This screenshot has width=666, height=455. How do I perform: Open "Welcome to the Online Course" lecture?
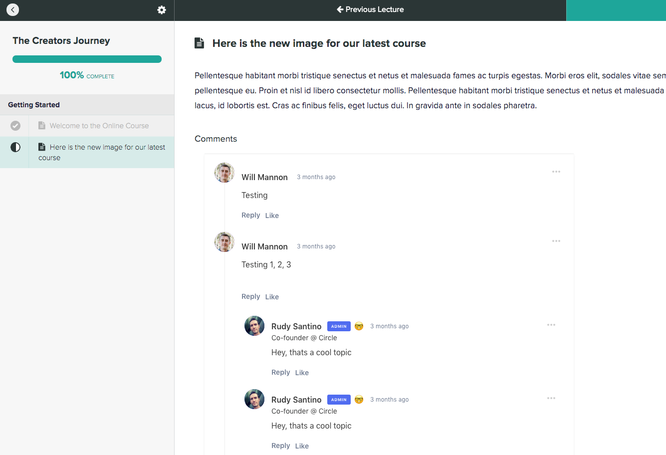tap(99, 126)
